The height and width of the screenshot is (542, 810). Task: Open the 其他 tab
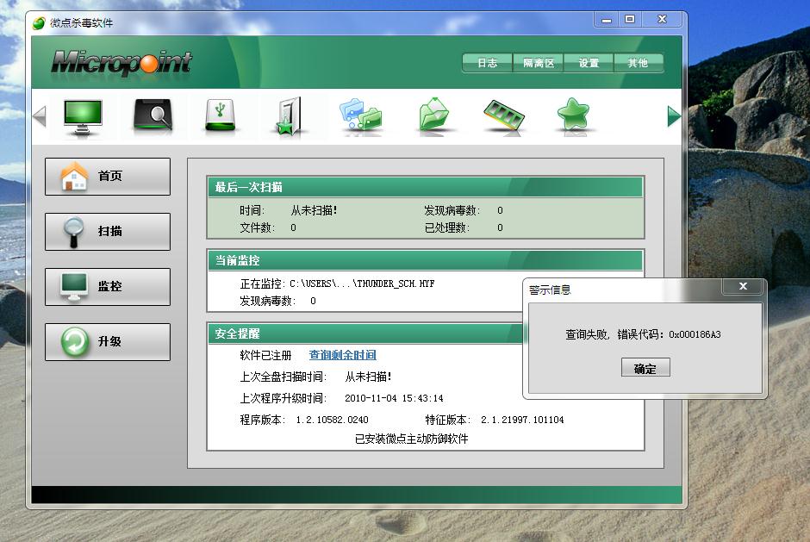tap(638, 63)
